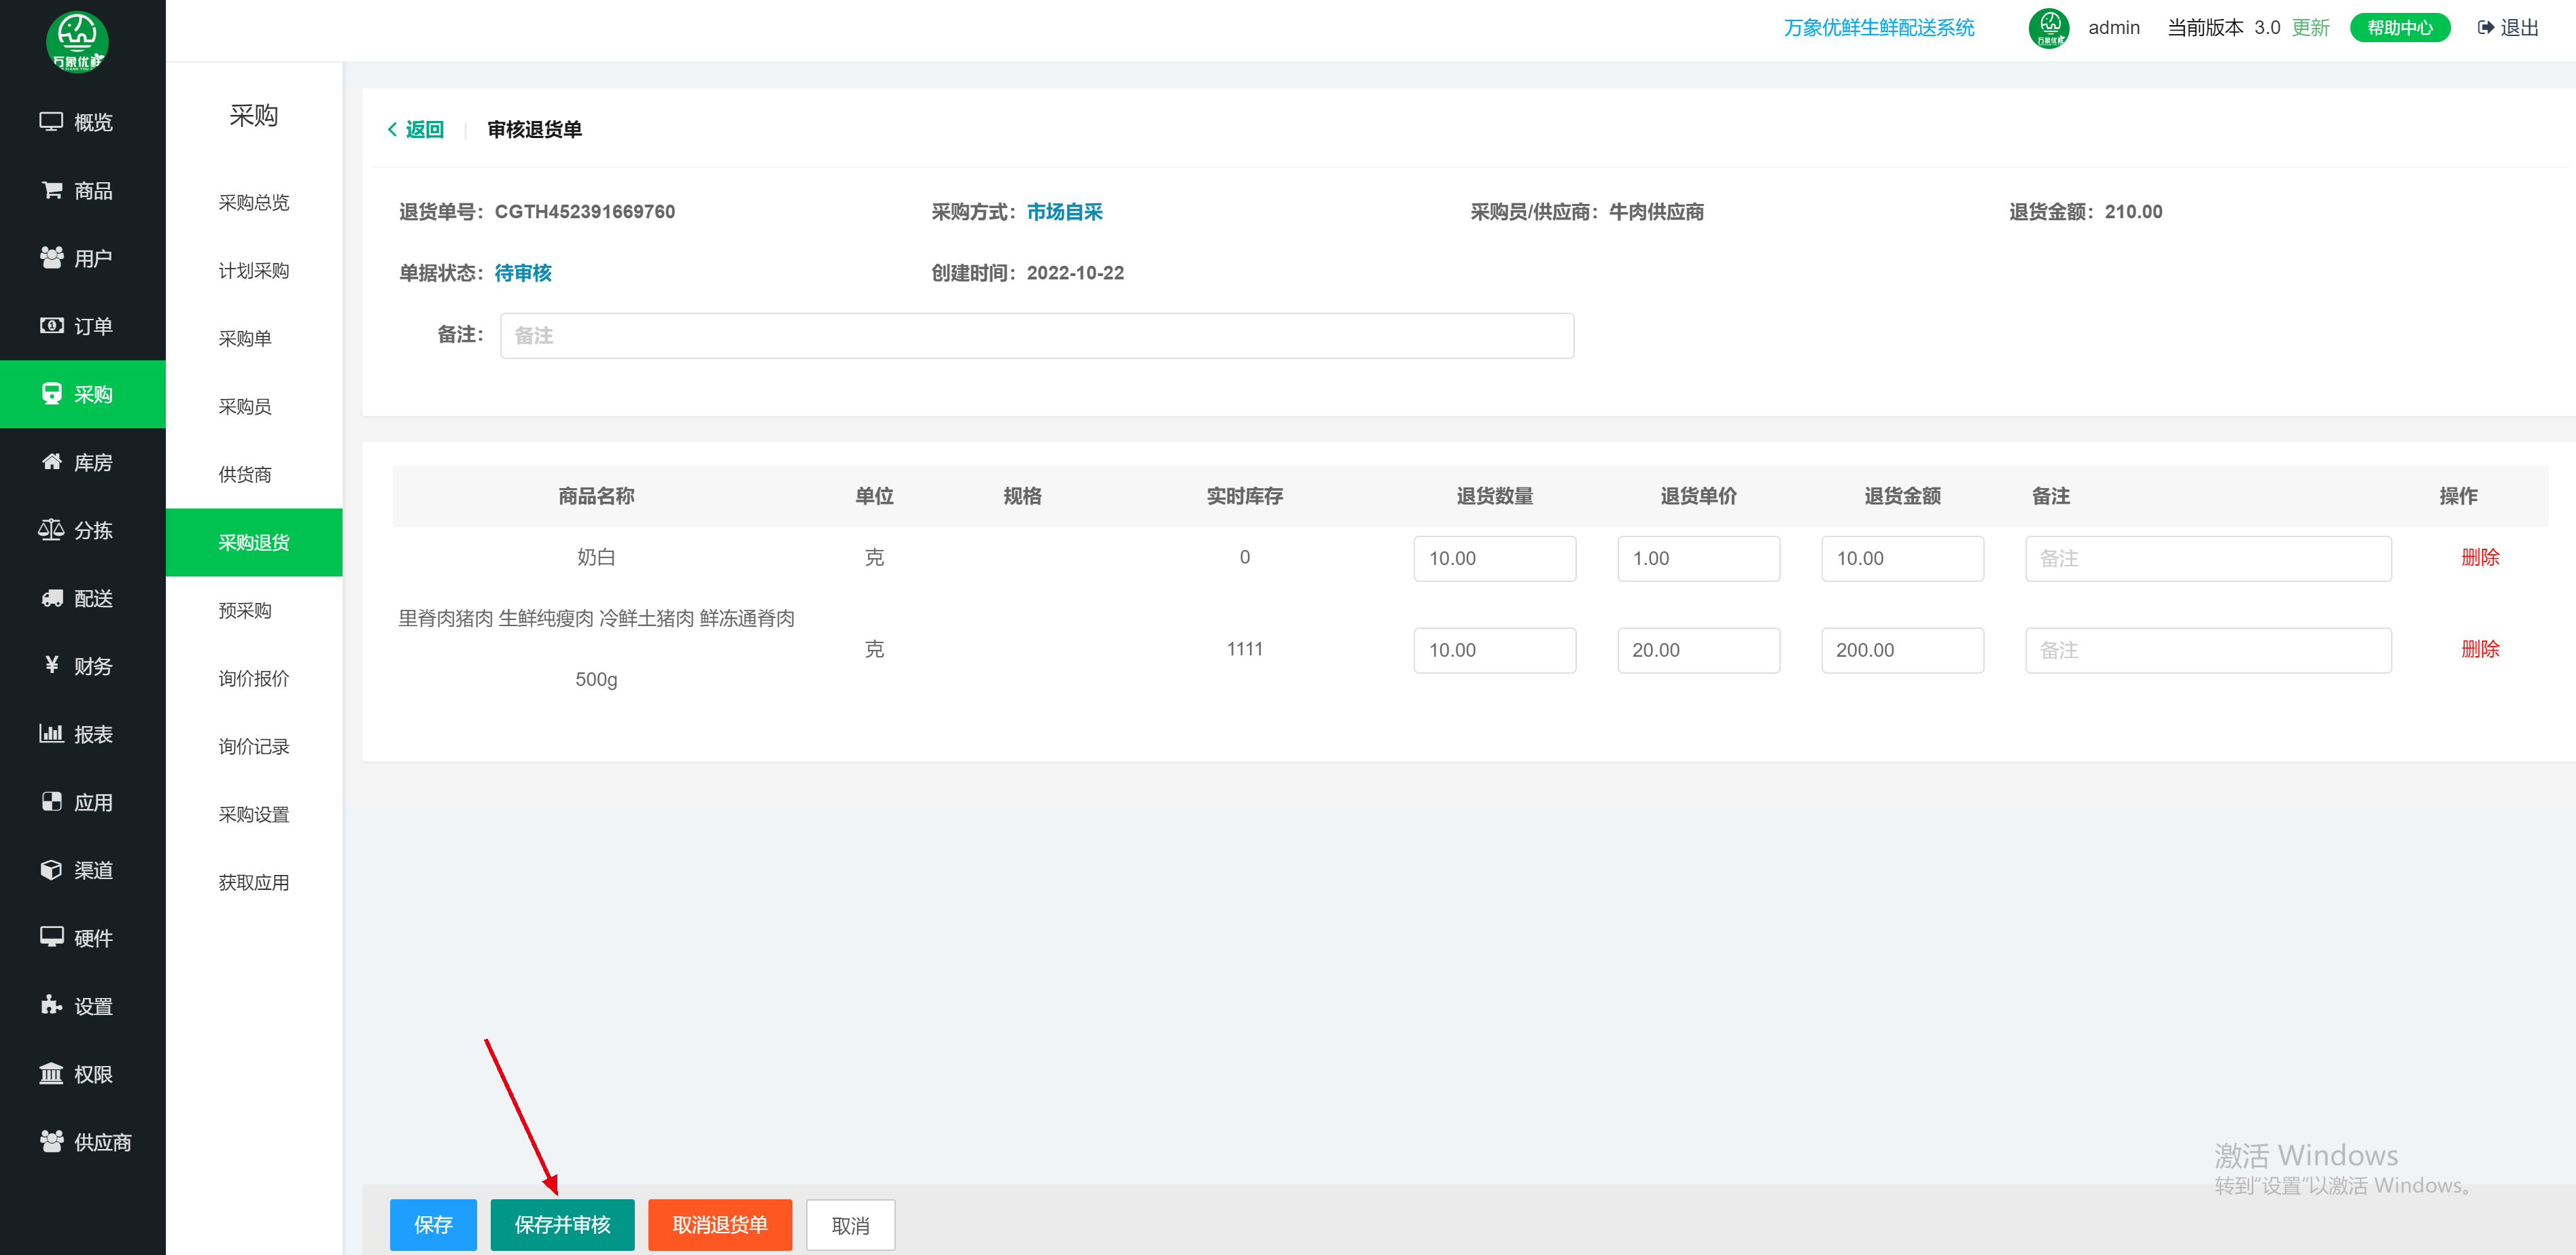Click the 商品 shopping cart icon
2576x1255 pixels.
51,190
